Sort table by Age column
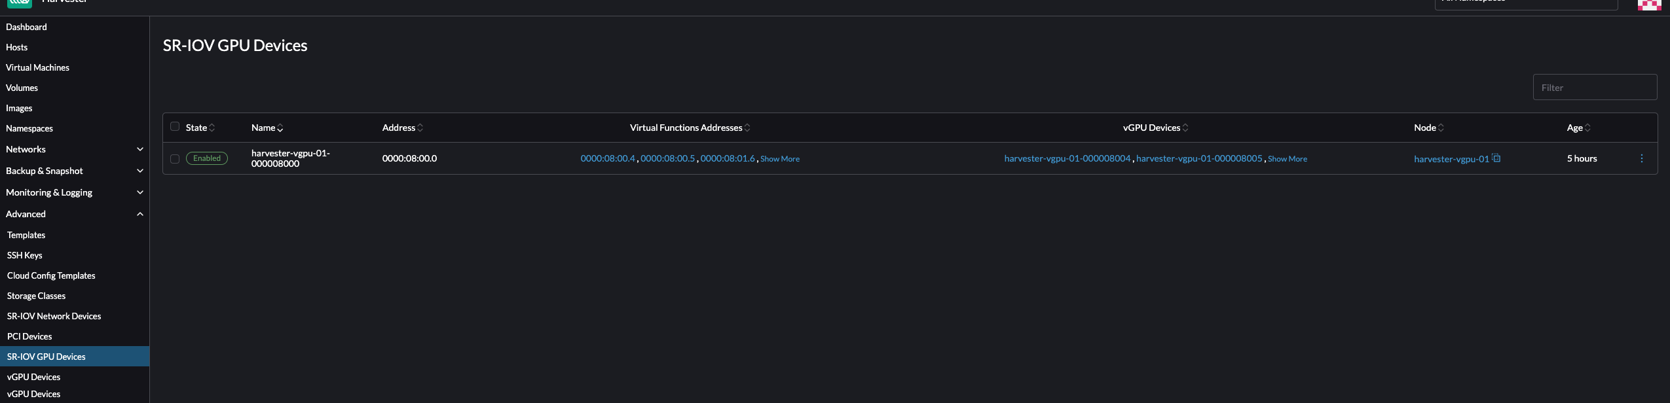The image size is (1670, 403). tap(1587, 128)
